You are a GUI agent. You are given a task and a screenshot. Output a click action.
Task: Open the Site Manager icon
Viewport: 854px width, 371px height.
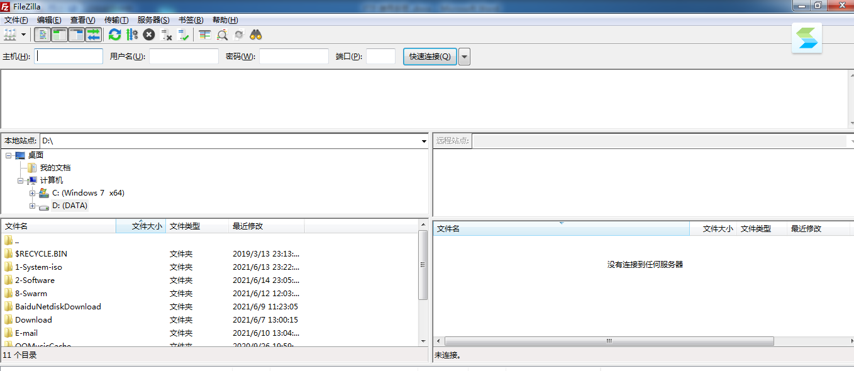(10, 35)
